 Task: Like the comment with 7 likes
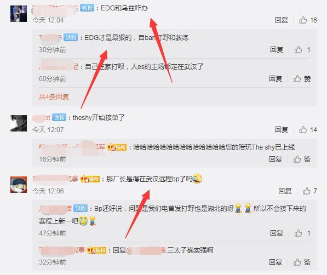(x=309, y=191)
